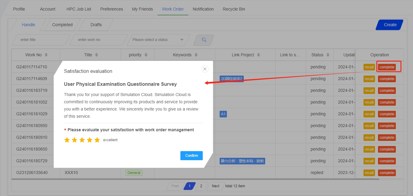Image resolution: width=413 pixels, height=196 pixels.
Task: Recall work order G240116180850
Action: tap(369, 149)
